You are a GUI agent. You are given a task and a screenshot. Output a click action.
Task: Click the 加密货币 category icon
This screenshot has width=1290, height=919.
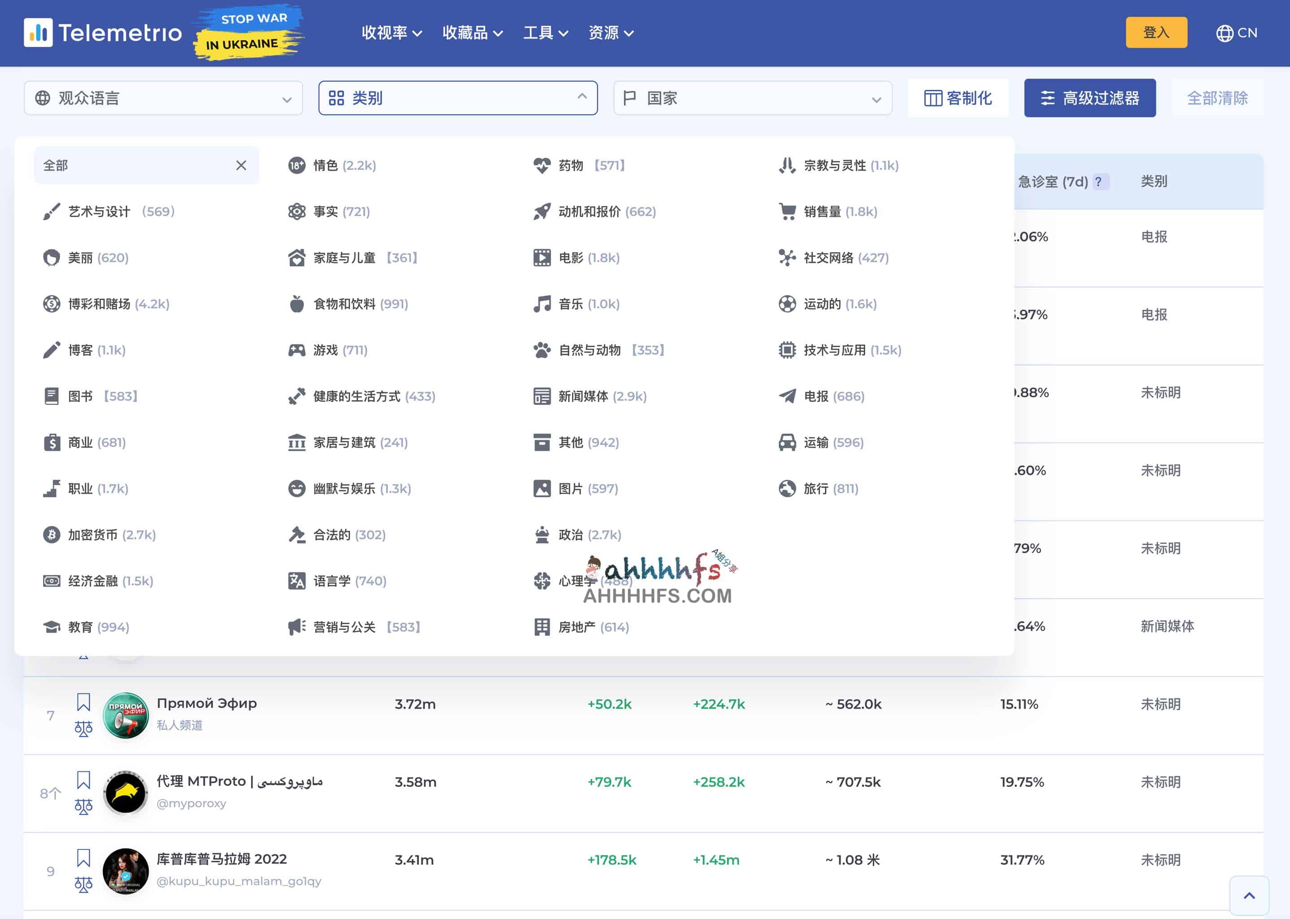coord(50,535)
